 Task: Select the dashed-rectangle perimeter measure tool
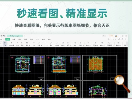[22, 44]
